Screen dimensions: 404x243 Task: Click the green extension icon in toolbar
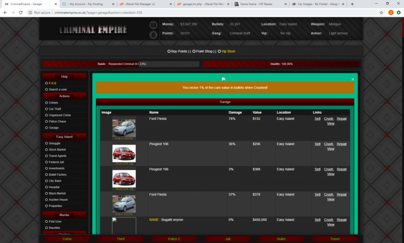tap(398, 13)
